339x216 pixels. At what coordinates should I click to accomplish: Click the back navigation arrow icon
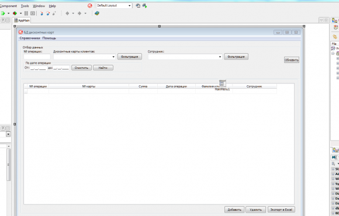tap(67, 13)
